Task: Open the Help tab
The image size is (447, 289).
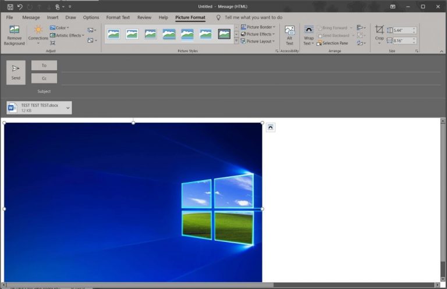Action: [164, 17]
